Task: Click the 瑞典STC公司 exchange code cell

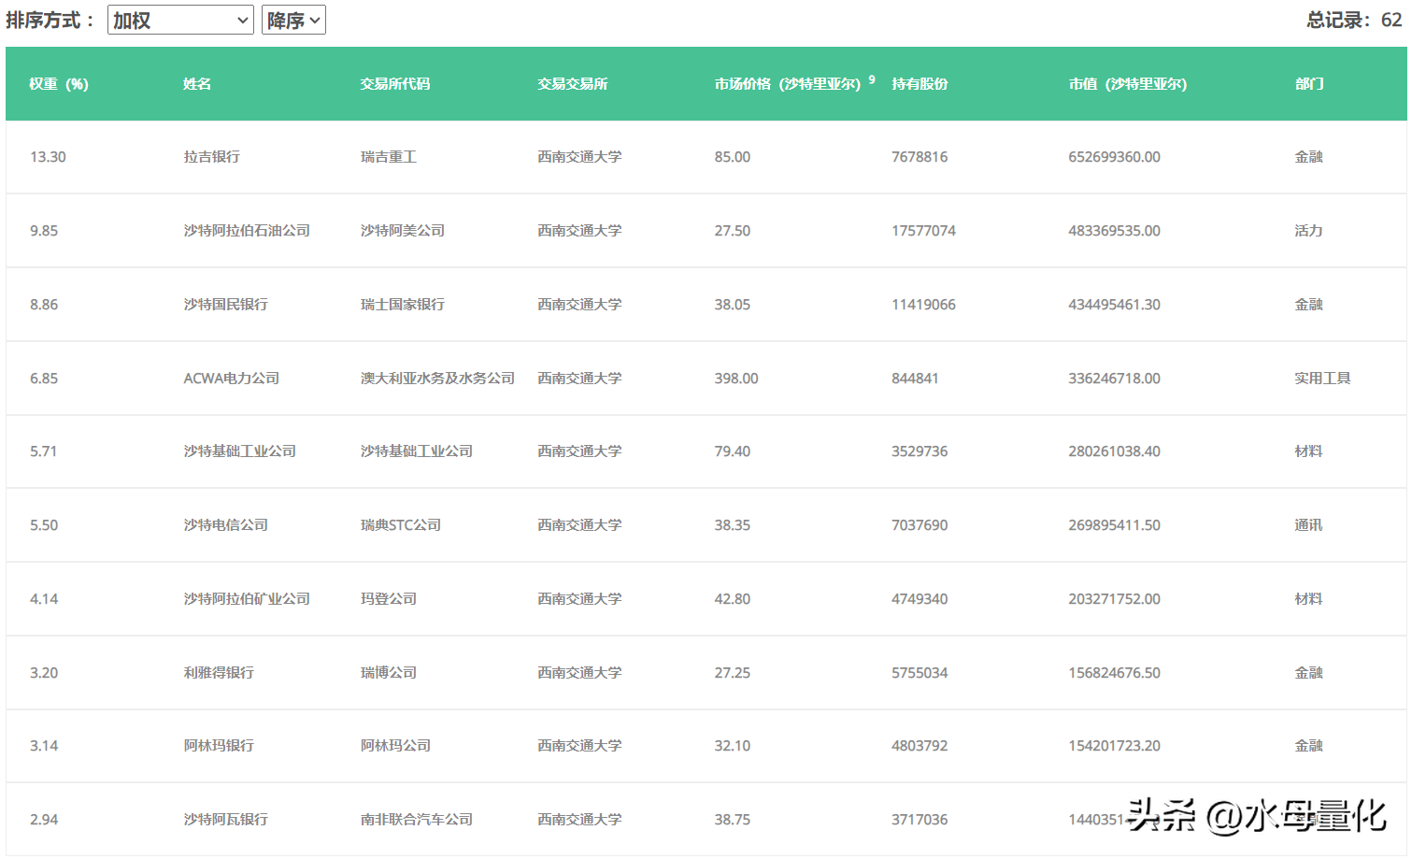Action: tap(400, 525)
